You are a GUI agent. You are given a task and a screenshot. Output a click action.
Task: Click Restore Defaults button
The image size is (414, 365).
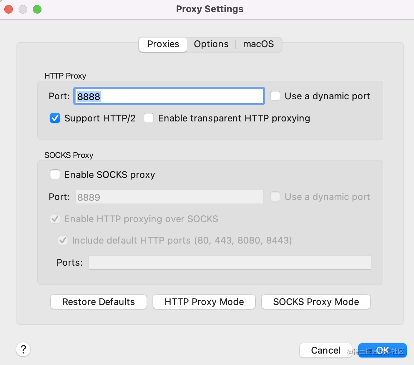99,302
